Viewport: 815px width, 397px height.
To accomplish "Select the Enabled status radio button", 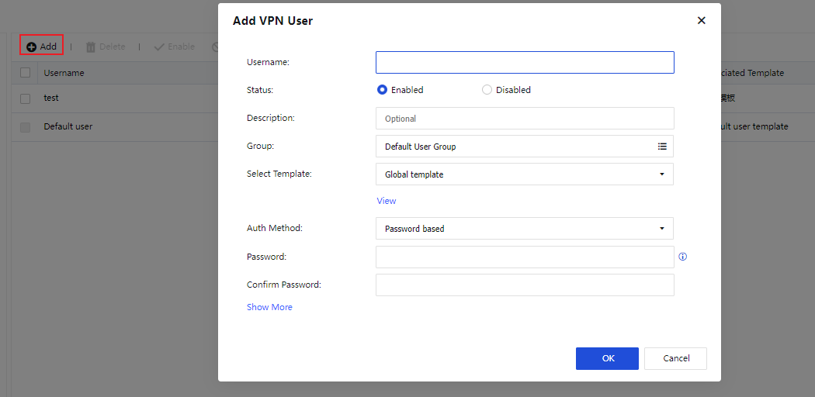I will coord(382,90).
